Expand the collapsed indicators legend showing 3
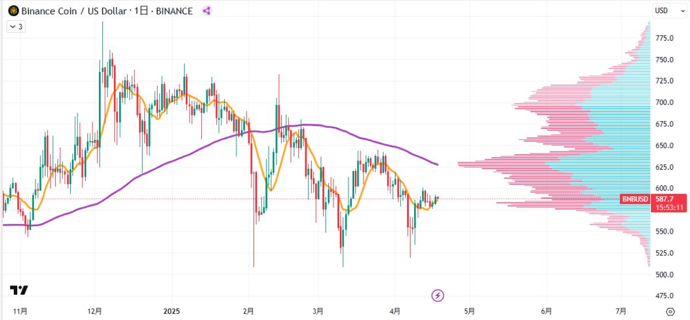Image resolution: width=690 pixels, height=320 pixels. point(15,26)
